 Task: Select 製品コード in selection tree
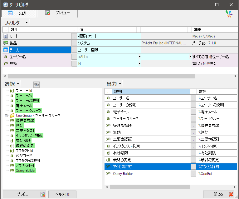coord(24,156)
